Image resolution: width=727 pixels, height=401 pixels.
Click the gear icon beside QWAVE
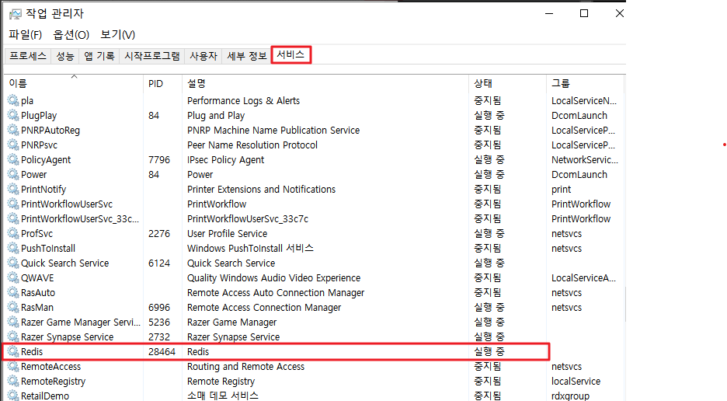click(x=13, y=278)
